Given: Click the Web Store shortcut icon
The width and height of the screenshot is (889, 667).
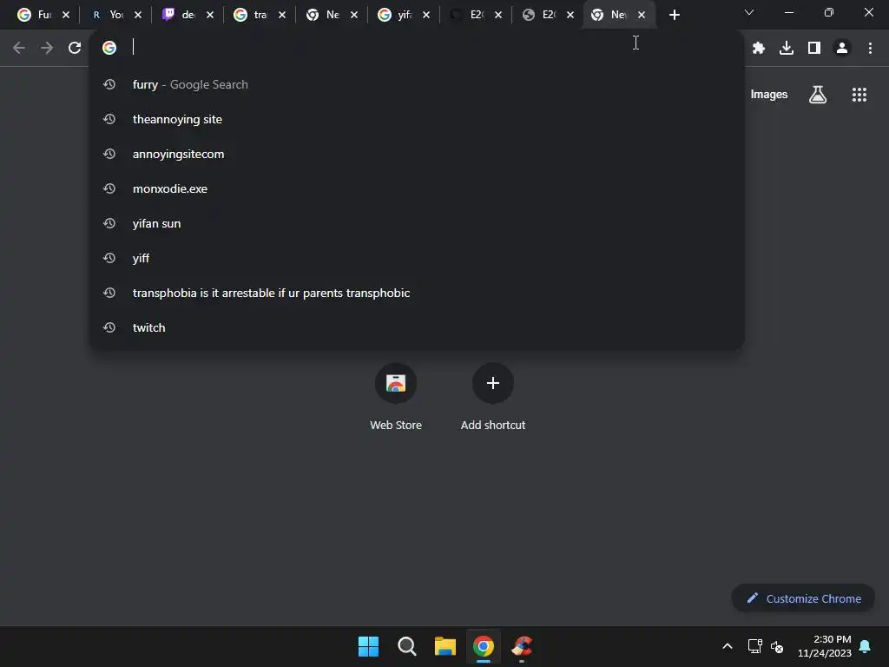Looking at the screenshot, I should pyautogui.click(x=396, y=383).
